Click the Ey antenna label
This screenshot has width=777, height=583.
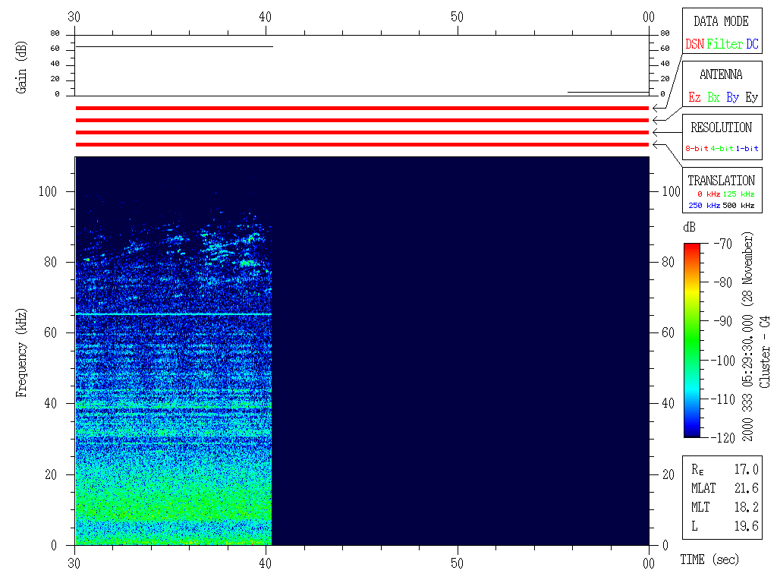click(751, 98)
